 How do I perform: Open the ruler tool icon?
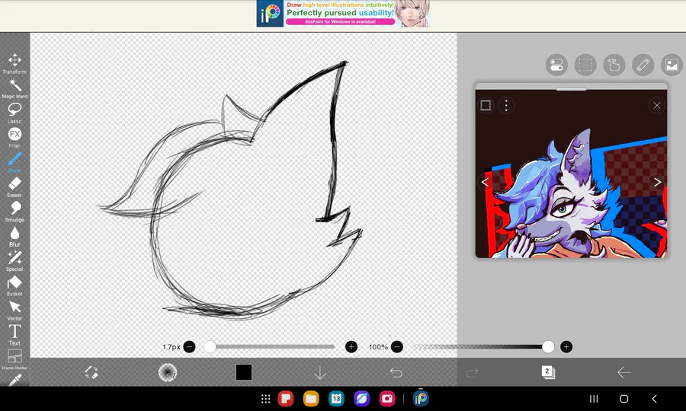pos(643,65)
